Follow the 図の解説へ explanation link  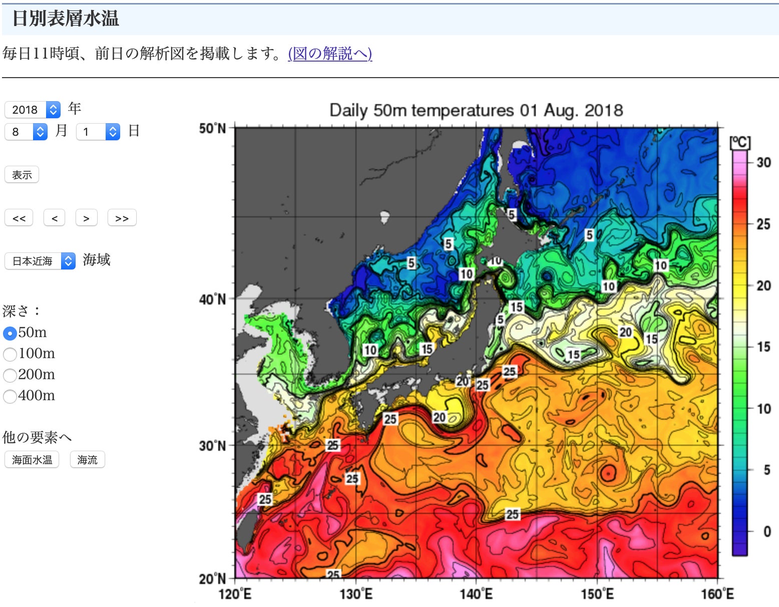pos(330,53)
